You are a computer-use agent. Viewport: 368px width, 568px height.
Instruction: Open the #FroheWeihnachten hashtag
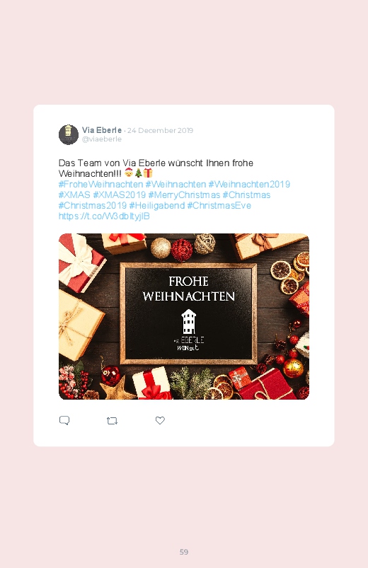tap(100, 185)
